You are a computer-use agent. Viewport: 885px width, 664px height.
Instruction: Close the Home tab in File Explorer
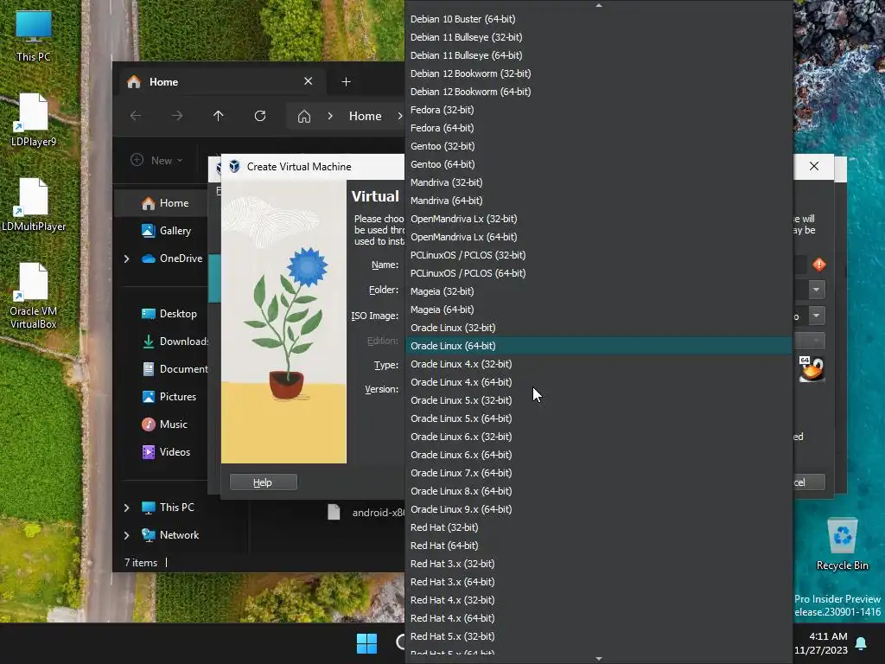(x=309, y=81)
